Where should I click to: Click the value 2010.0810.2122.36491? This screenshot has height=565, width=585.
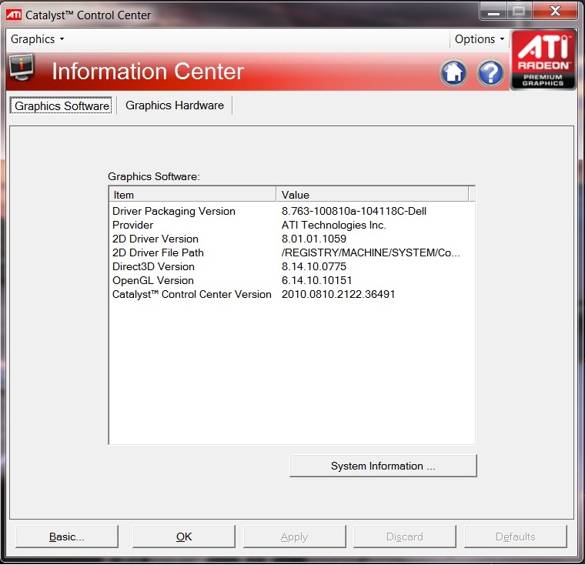pyautogui.click(x=338, y=294)
